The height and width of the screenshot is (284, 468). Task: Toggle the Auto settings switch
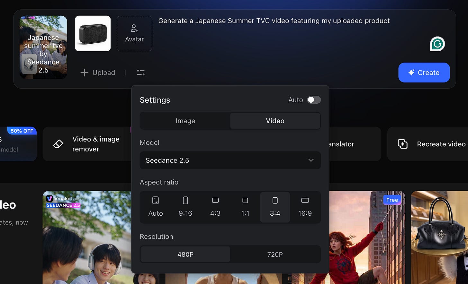pyautogui.click(x=314, y=100)
